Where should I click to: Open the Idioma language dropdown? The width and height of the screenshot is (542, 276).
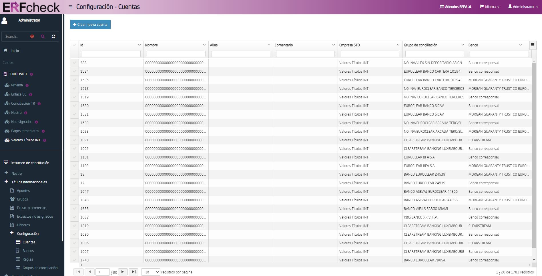(x=490, y=7)
